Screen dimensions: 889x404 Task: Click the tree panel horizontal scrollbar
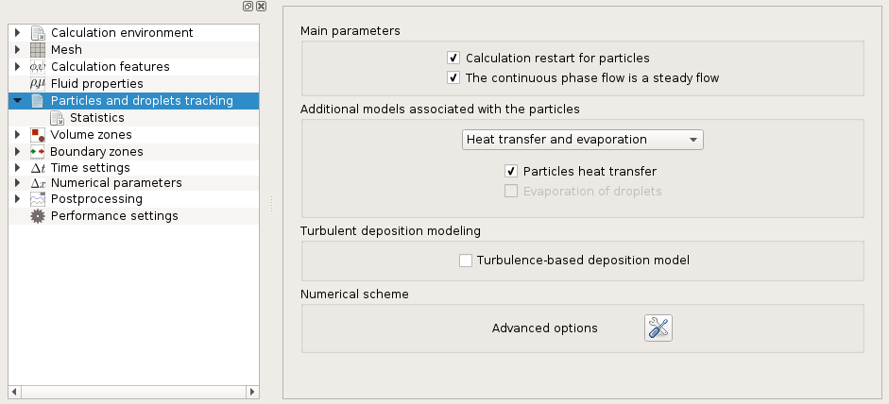click(134, 392)
